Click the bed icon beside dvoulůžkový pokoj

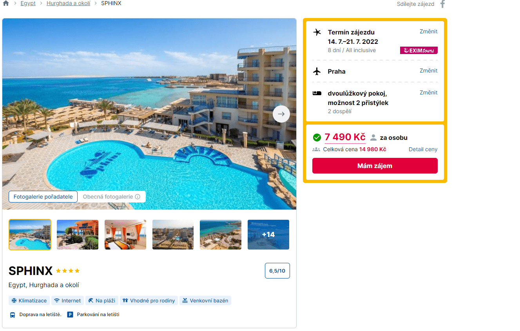(317, 93)
